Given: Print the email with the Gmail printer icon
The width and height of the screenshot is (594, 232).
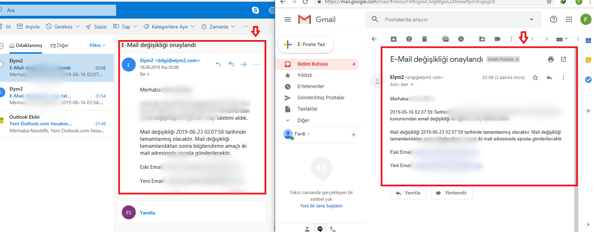Looking at the screenshot, I should (x=551, y=59).
